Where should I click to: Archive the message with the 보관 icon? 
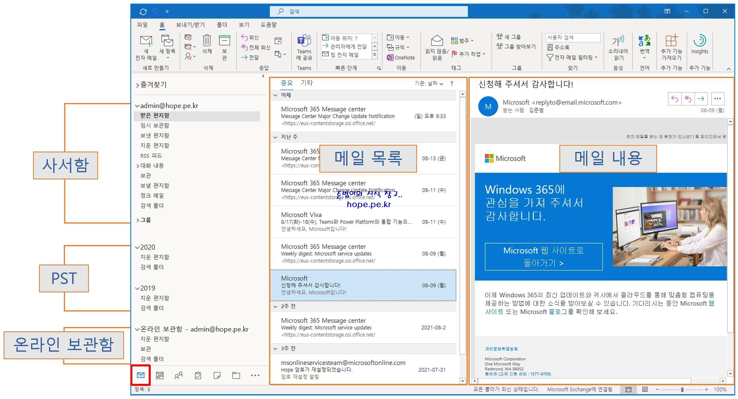pos(224,47)
